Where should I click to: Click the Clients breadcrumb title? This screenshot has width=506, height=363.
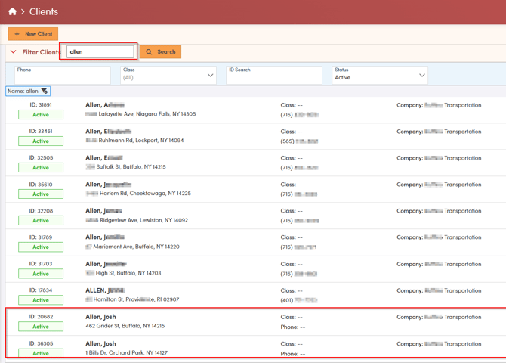point(44,11)
